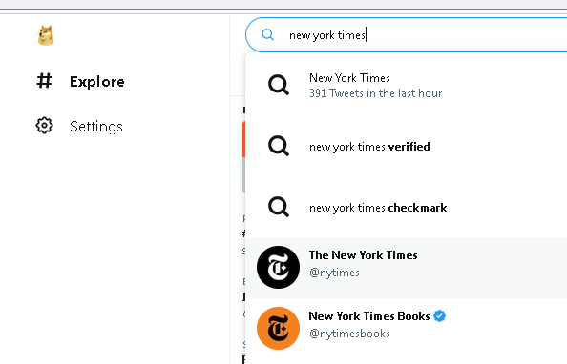567x364 pixels.
Task: Open the black New York Times avatar
Action: click(278, 267)
